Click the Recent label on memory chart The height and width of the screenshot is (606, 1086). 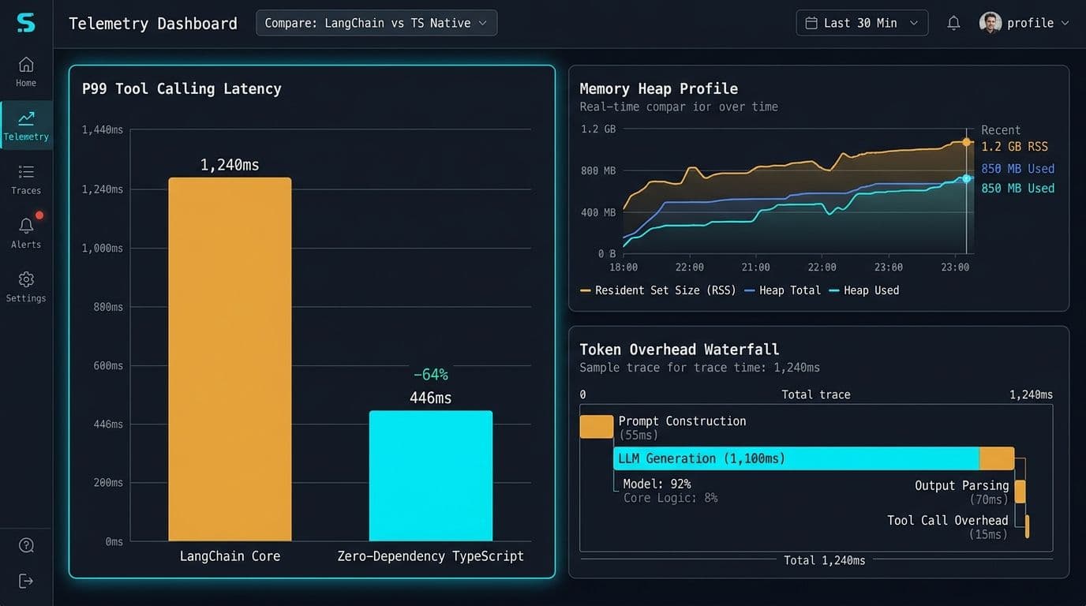coord(1001,130)
